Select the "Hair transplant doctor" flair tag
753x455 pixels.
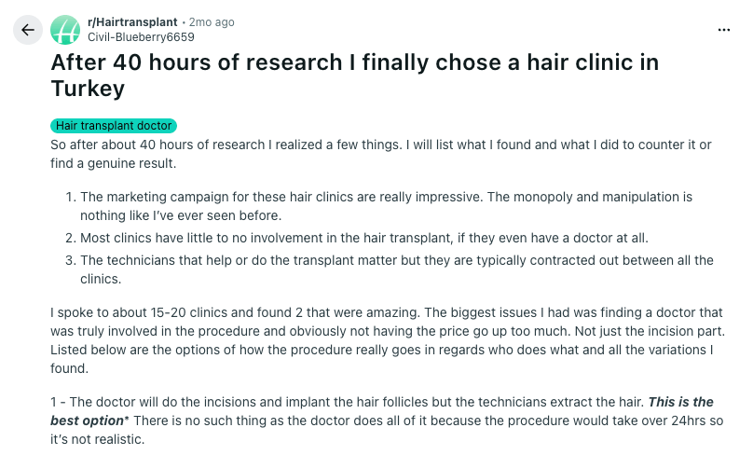pyautogui.click(x=114, y=126)
